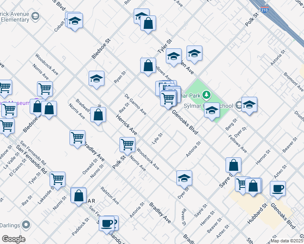Click the school marker above the Sylmar Park label

click(194, 54)
